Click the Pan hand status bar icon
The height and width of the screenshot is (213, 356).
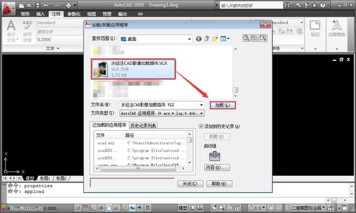coord(214,208)
